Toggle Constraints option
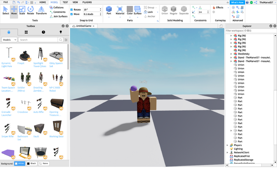The width and height of the screenshot is (277, 173). (58, 12)
